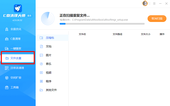Close the application window
Viewport: 170px width, 106px height.
pos(166,4)
